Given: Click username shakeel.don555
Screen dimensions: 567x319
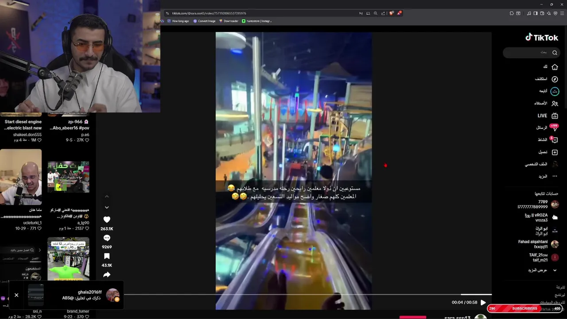Looking at the screenshot, I should coord(27,134).
